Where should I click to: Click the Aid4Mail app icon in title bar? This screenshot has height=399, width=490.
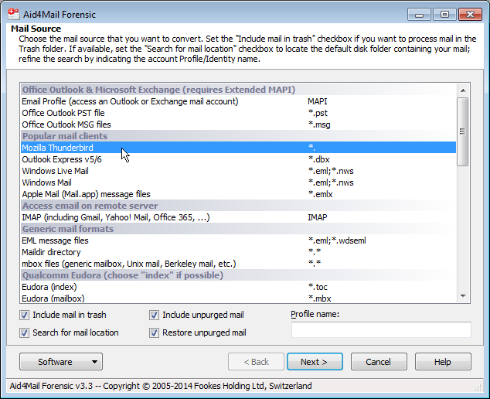[x=13, y=14]
